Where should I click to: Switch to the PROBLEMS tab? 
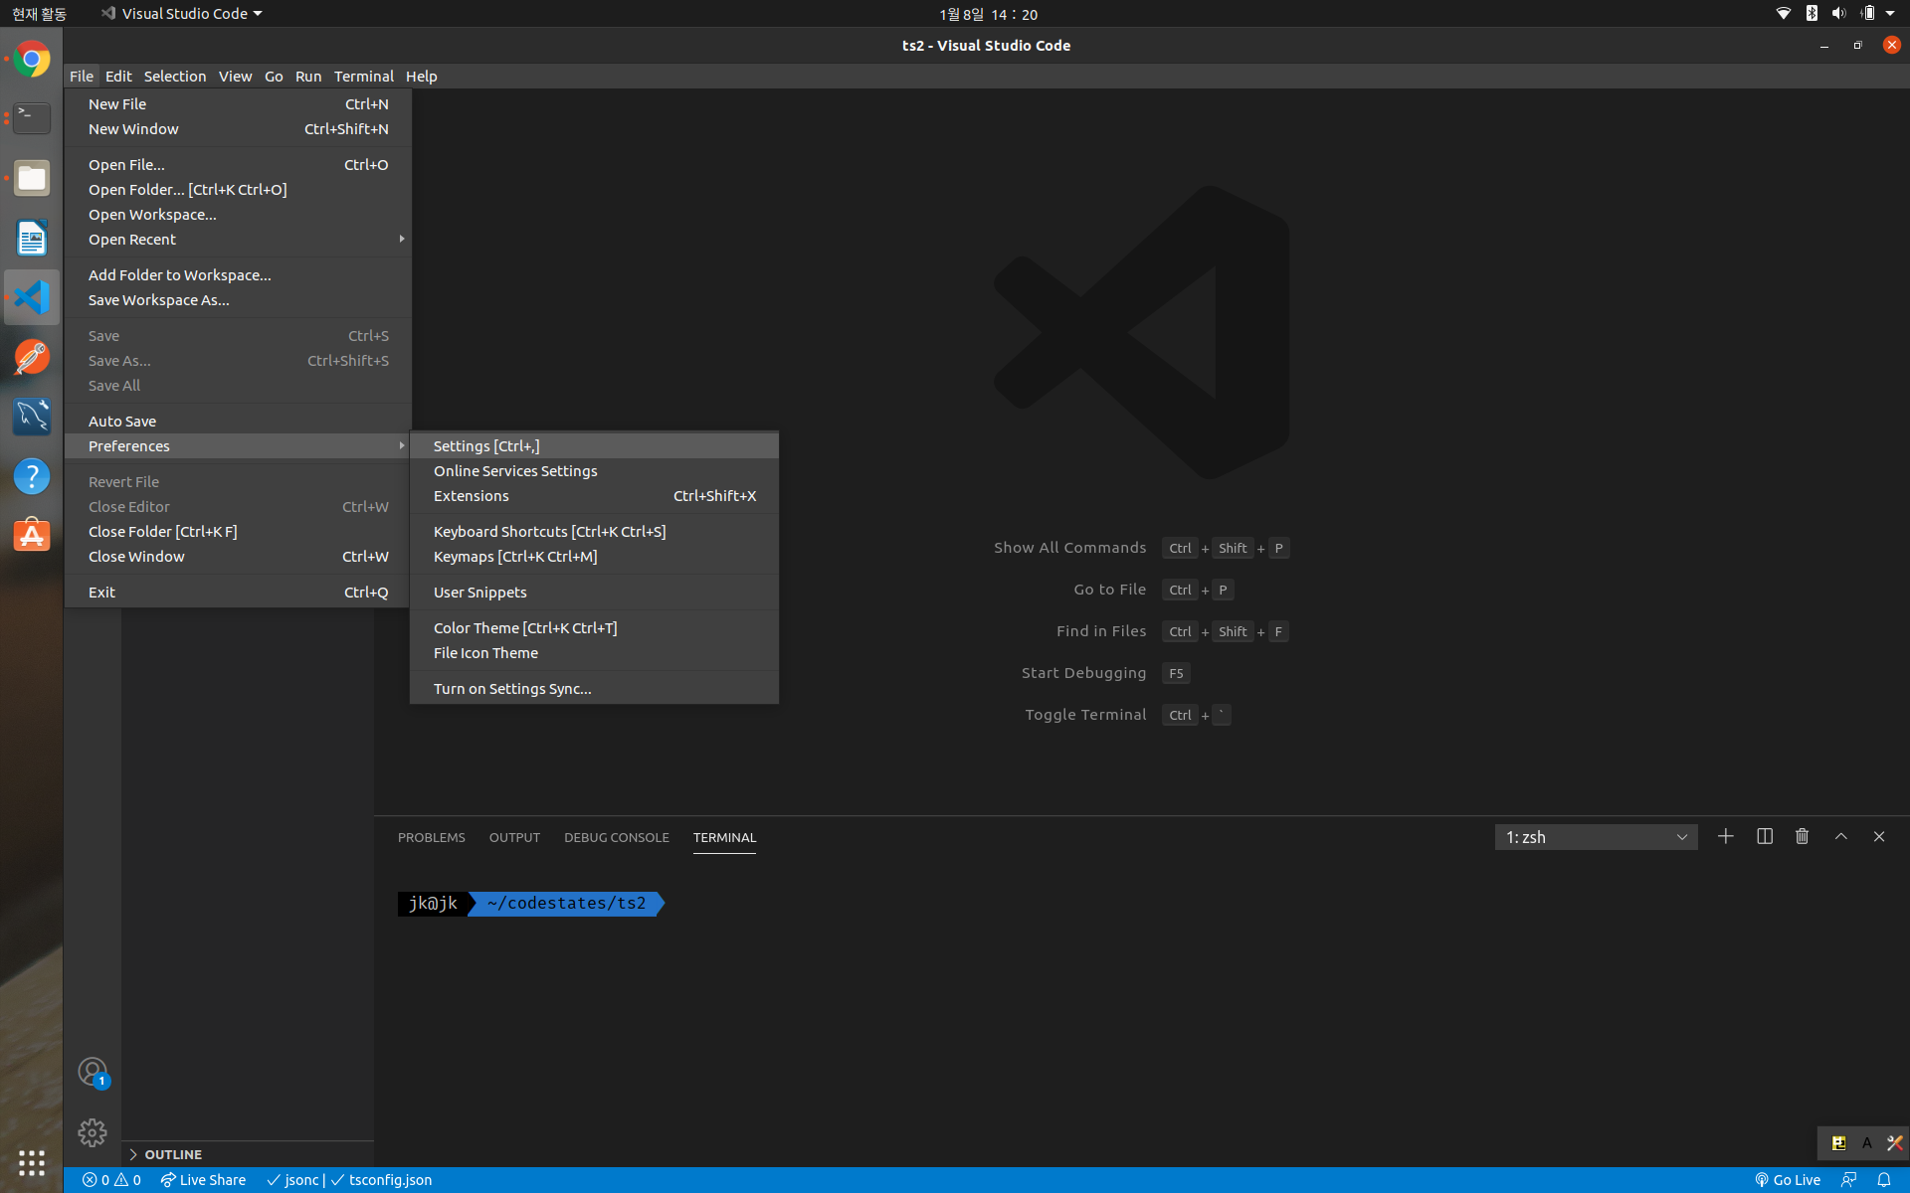pos(431,837)
